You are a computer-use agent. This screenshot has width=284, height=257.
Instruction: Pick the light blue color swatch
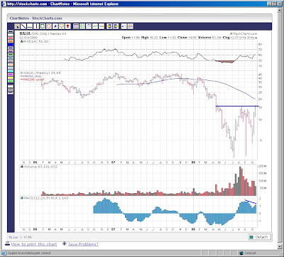pyautogui.click(x=11, y=68)
